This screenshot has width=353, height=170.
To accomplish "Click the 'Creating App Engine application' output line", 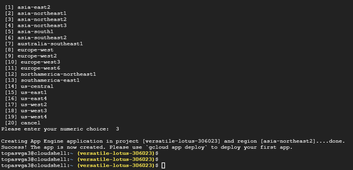I will pos(173,141).
